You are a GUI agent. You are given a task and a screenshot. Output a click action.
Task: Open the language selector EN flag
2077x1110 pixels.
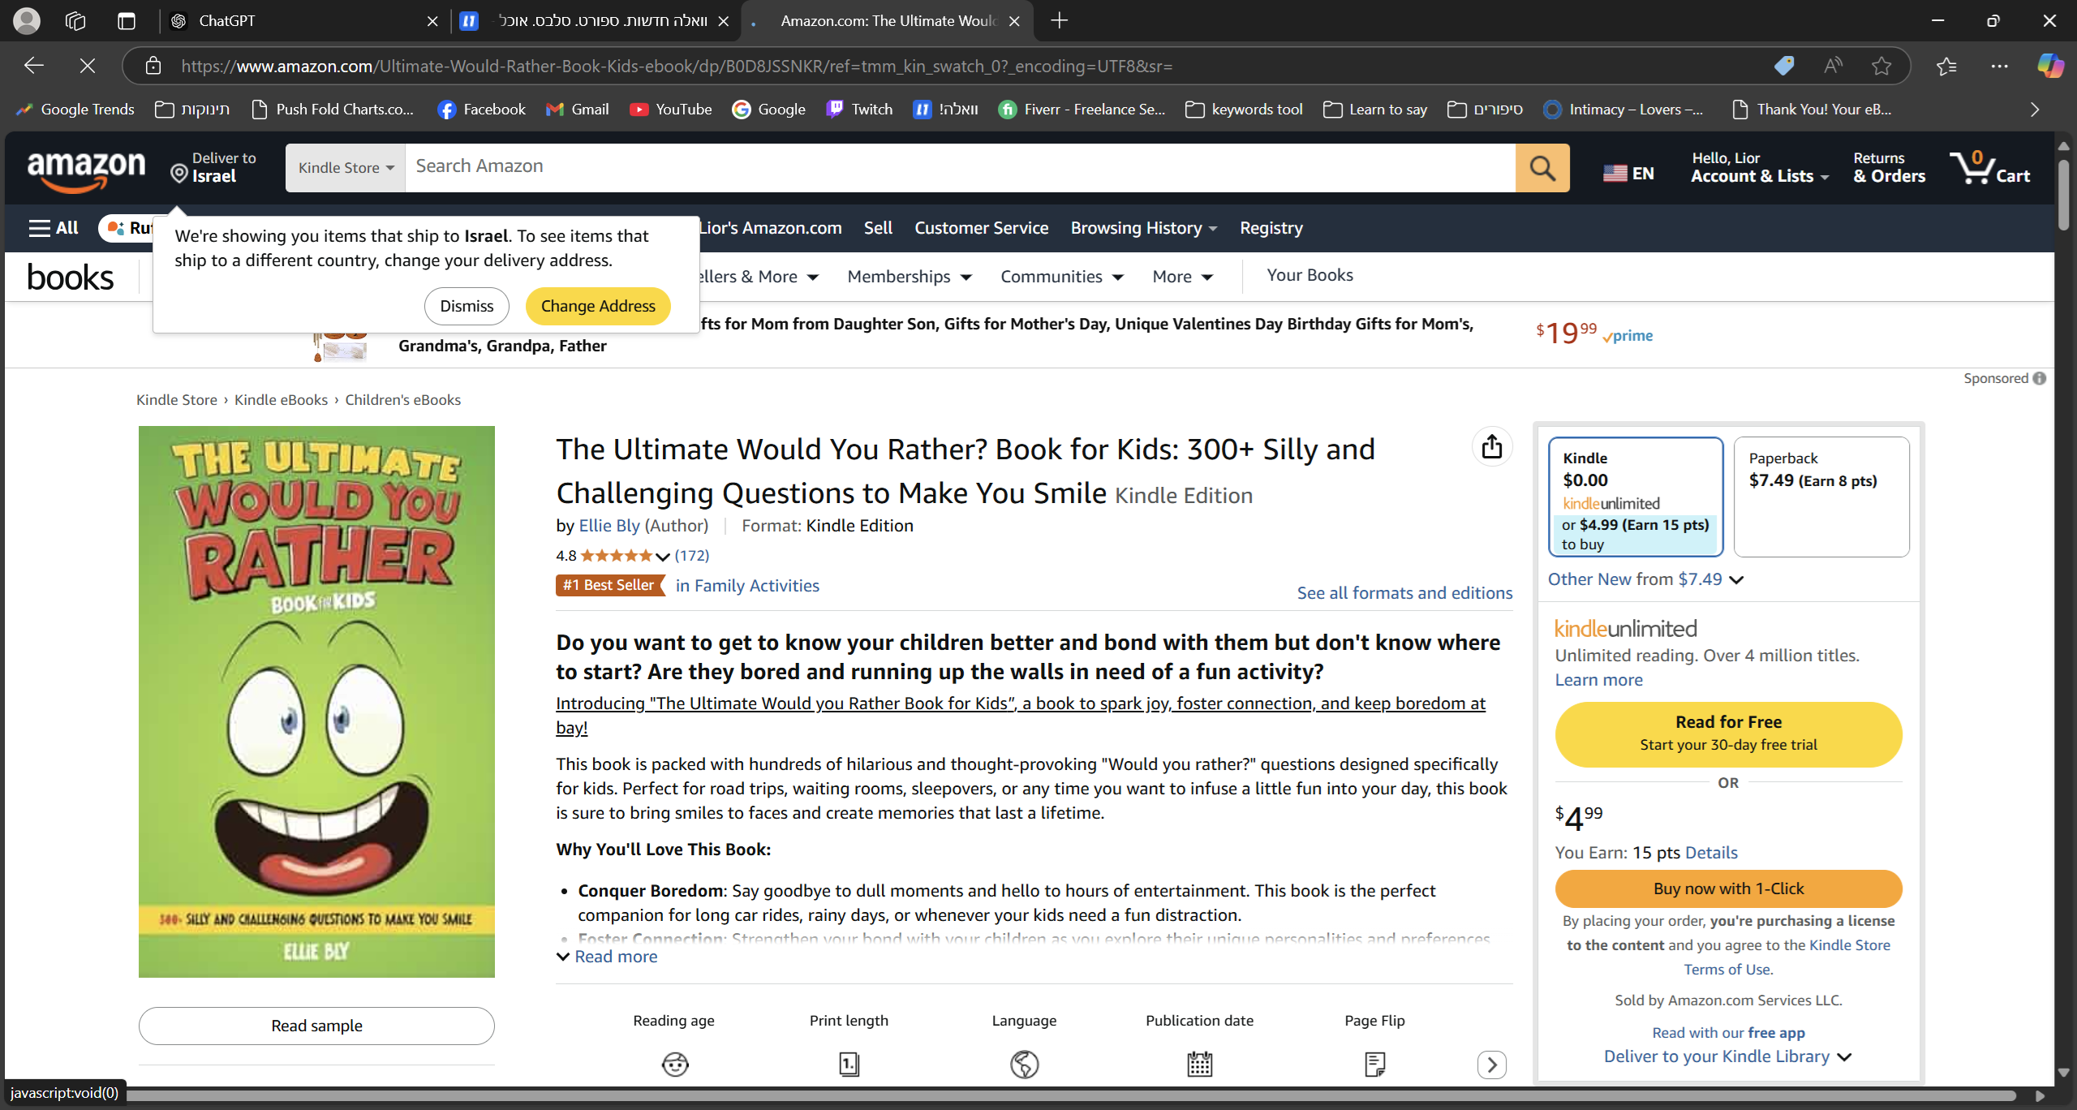(1628, 173)
